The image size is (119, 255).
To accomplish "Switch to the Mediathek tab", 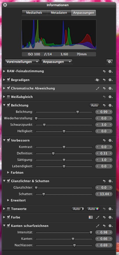I will click(x=34, y=13).
